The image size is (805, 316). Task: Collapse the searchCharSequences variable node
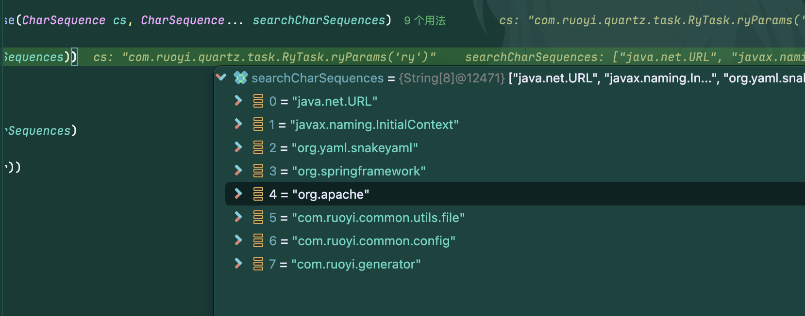[221, 78]
